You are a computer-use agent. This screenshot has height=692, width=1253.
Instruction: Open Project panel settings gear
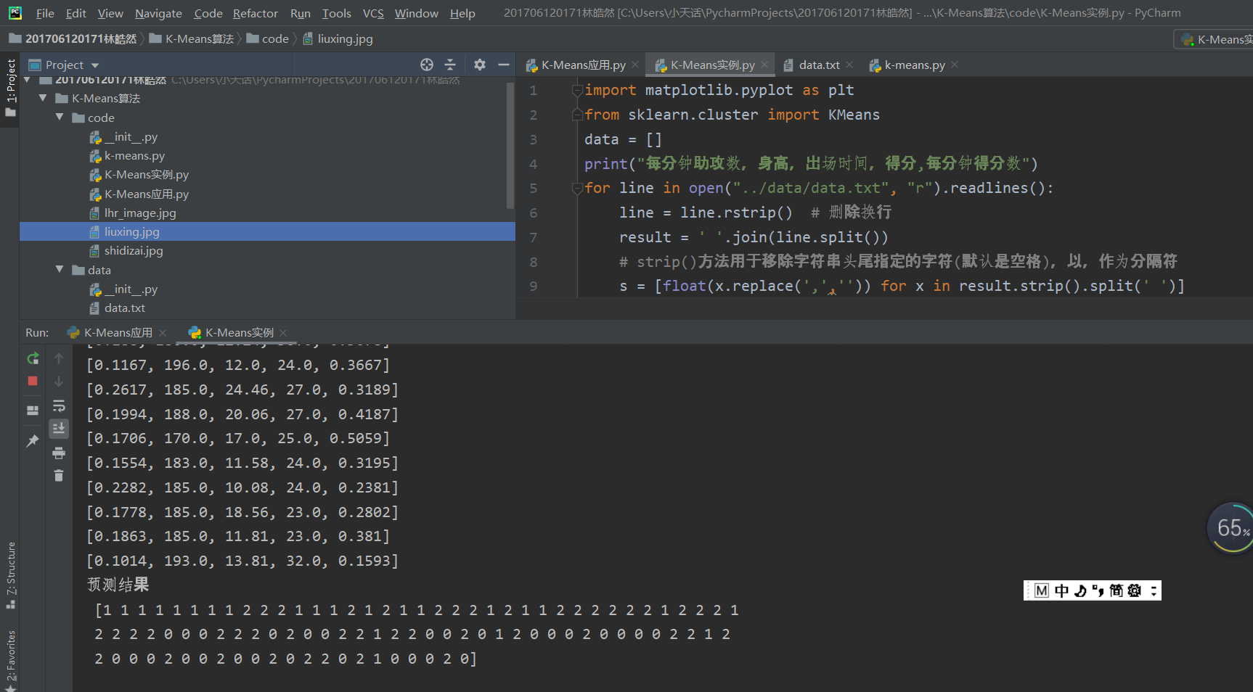point(480,65)
